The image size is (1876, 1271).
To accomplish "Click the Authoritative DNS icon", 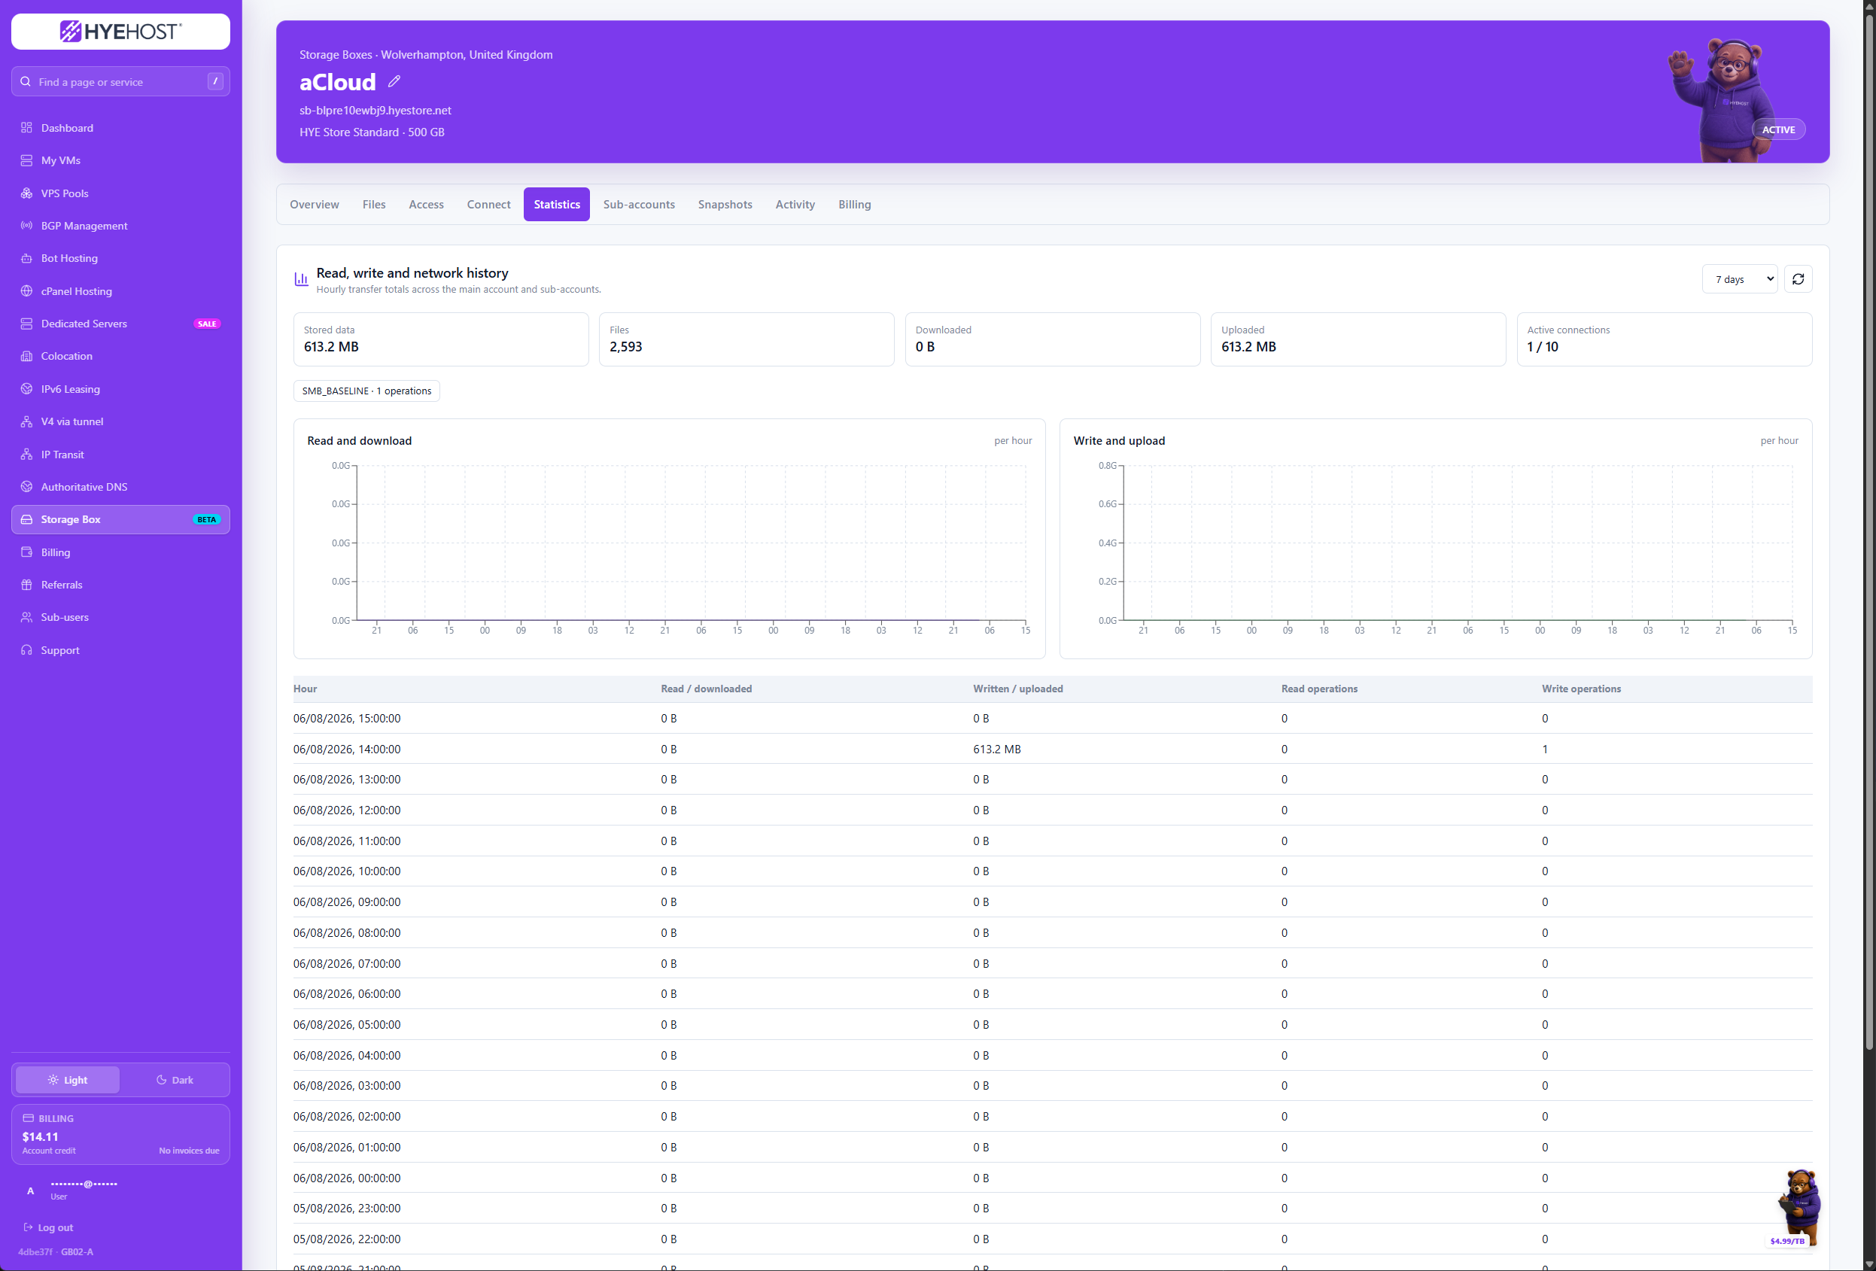I will pos(26,487).
